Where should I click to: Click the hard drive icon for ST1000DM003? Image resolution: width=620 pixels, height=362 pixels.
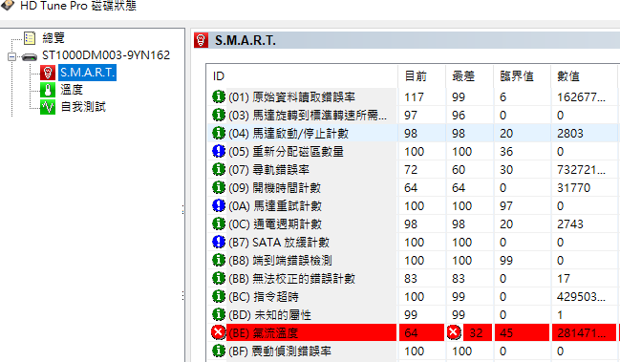(30, 57)
